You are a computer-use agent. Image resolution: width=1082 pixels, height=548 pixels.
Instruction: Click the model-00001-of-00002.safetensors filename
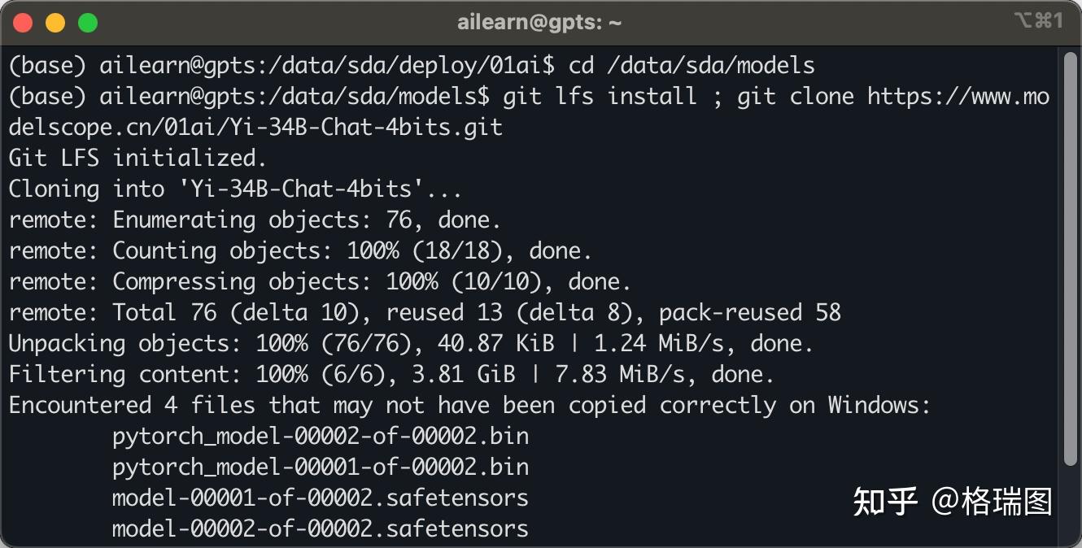pos(321,498)
